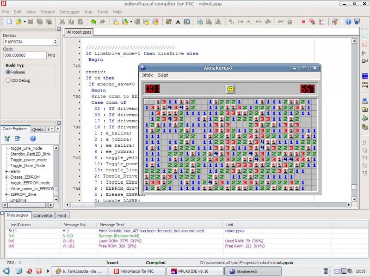Screen dimensions: 370x277
Task: Select the Standby_RedLED_Blink tree item
Action: coord(31,154)
